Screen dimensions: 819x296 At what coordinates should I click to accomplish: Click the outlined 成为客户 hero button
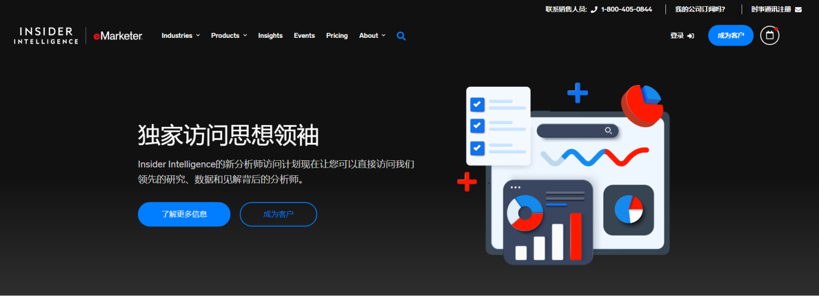point(278,214)
